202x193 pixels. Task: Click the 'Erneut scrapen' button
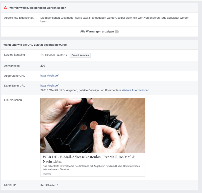(80, 55)
